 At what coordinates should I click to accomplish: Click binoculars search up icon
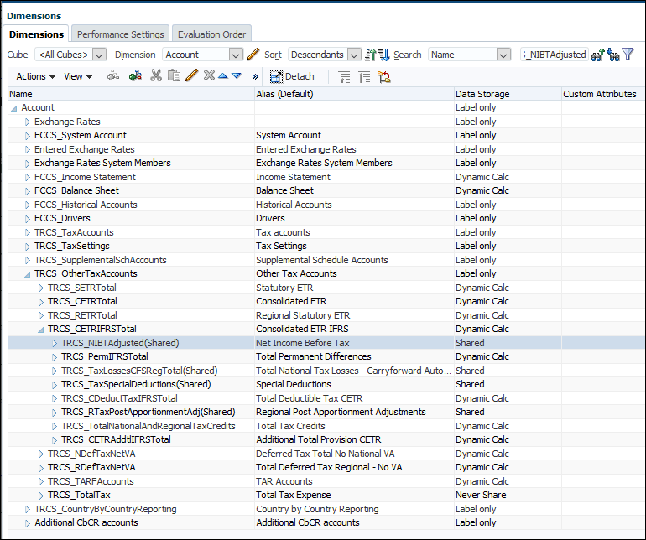coord(598,55)
